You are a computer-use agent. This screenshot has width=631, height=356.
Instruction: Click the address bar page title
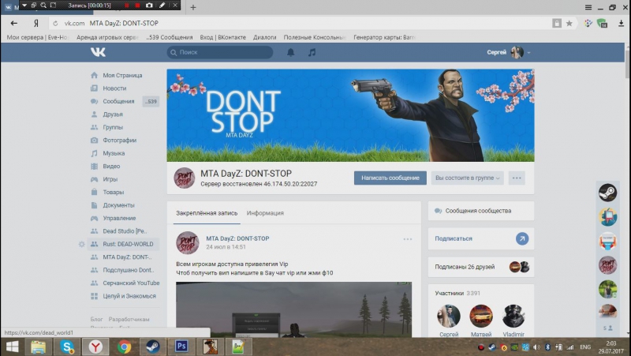point(124,24)
